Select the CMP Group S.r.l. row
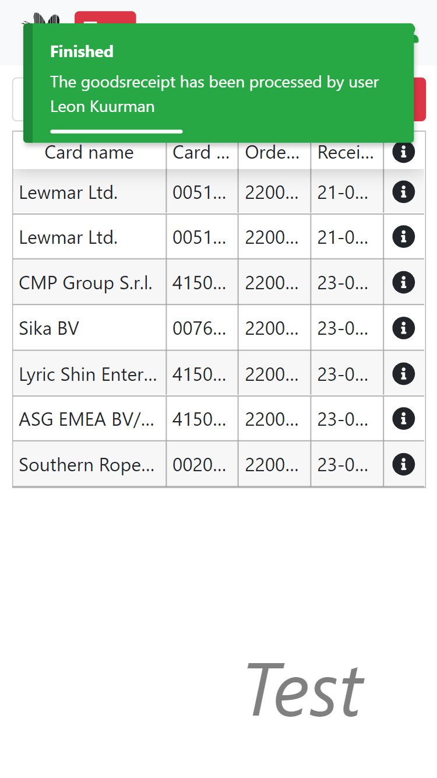Screen dimensions: 437x778 click(218, 282)
